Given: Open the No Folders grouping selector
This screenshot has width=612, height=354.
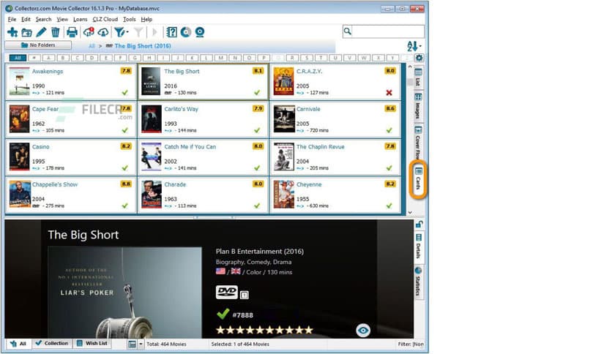Looking at the screenshot, I should coord(38,45).
